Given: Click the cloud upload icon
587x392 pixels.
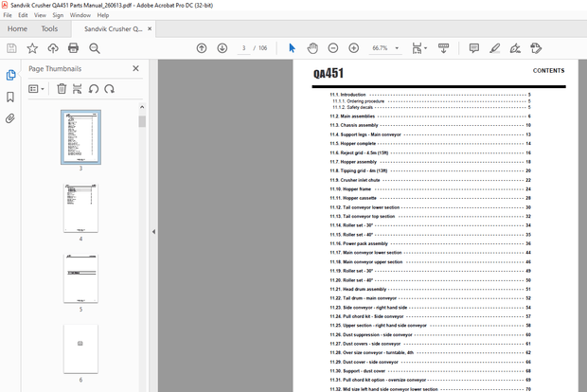Looking at the screenshot, I should [x=53, y=48].
